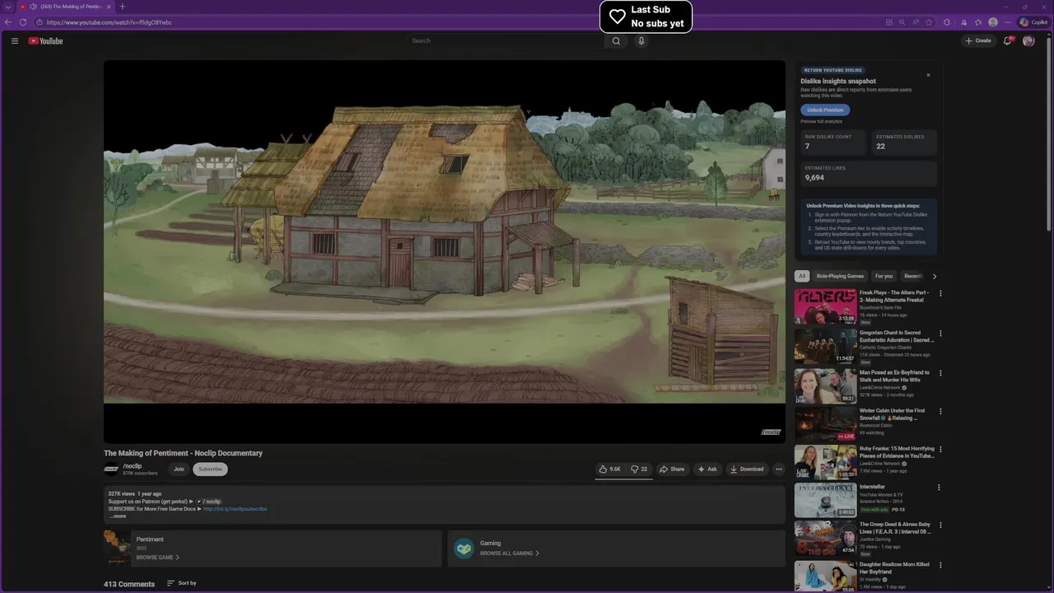Click the Subscribe button
Screen dimensions: 1054x593
pyautogui.click(x=210, y=469)
